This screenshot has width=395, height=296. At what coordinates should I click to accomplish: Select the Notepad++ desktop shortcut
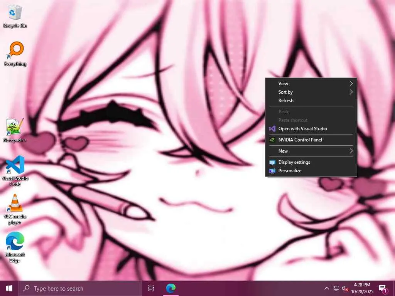(x=15, y=130)
